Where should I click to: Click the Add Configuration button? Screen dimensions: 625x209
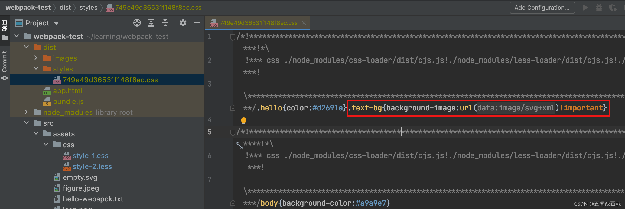(x=542, y=8)
